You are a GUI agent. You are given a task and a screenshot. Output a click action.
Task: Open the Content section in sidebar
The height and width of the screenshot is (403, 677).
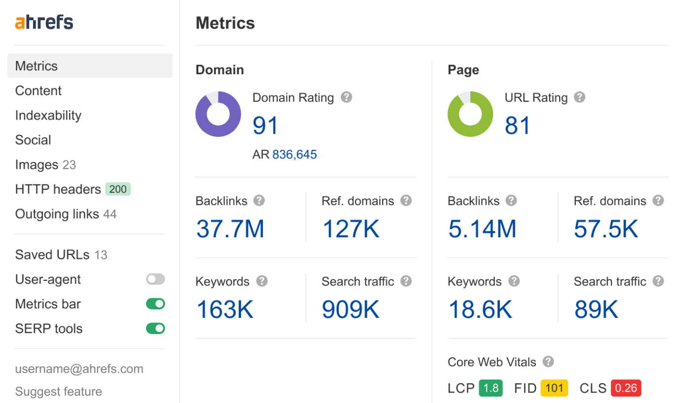click(38, 91)
